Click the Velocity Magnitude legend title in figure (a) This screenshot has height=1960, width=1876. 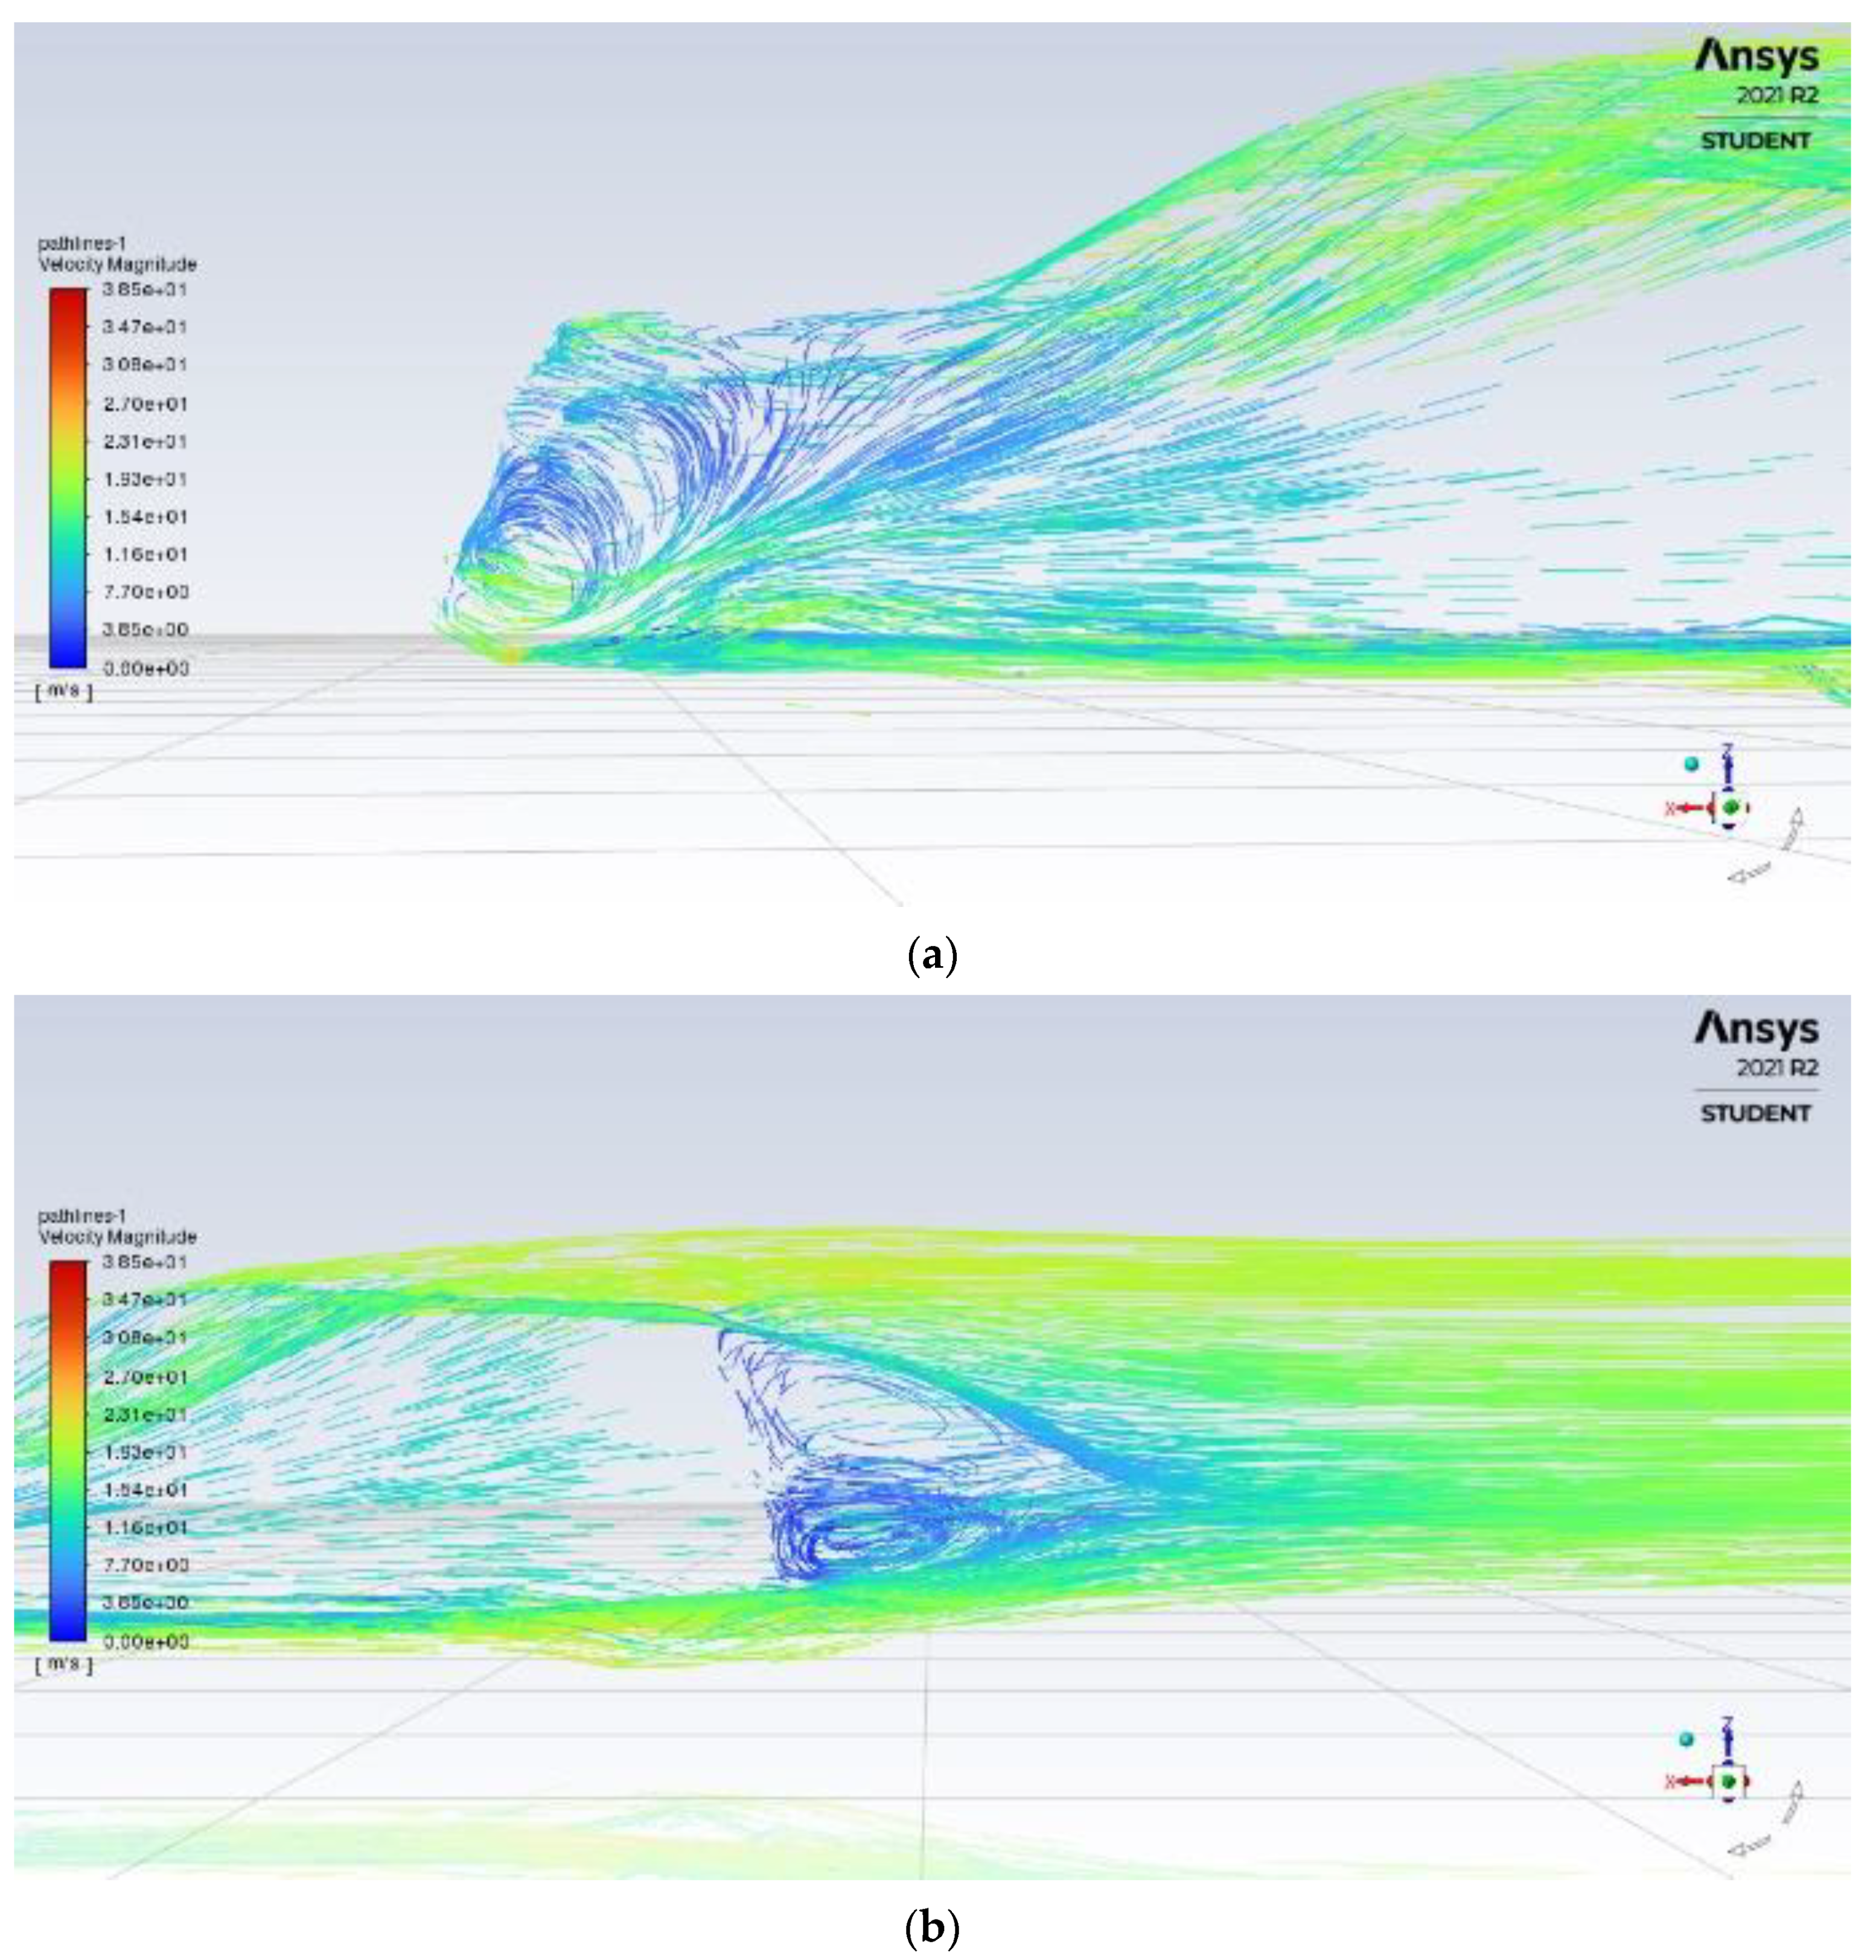tap(118, 265)
